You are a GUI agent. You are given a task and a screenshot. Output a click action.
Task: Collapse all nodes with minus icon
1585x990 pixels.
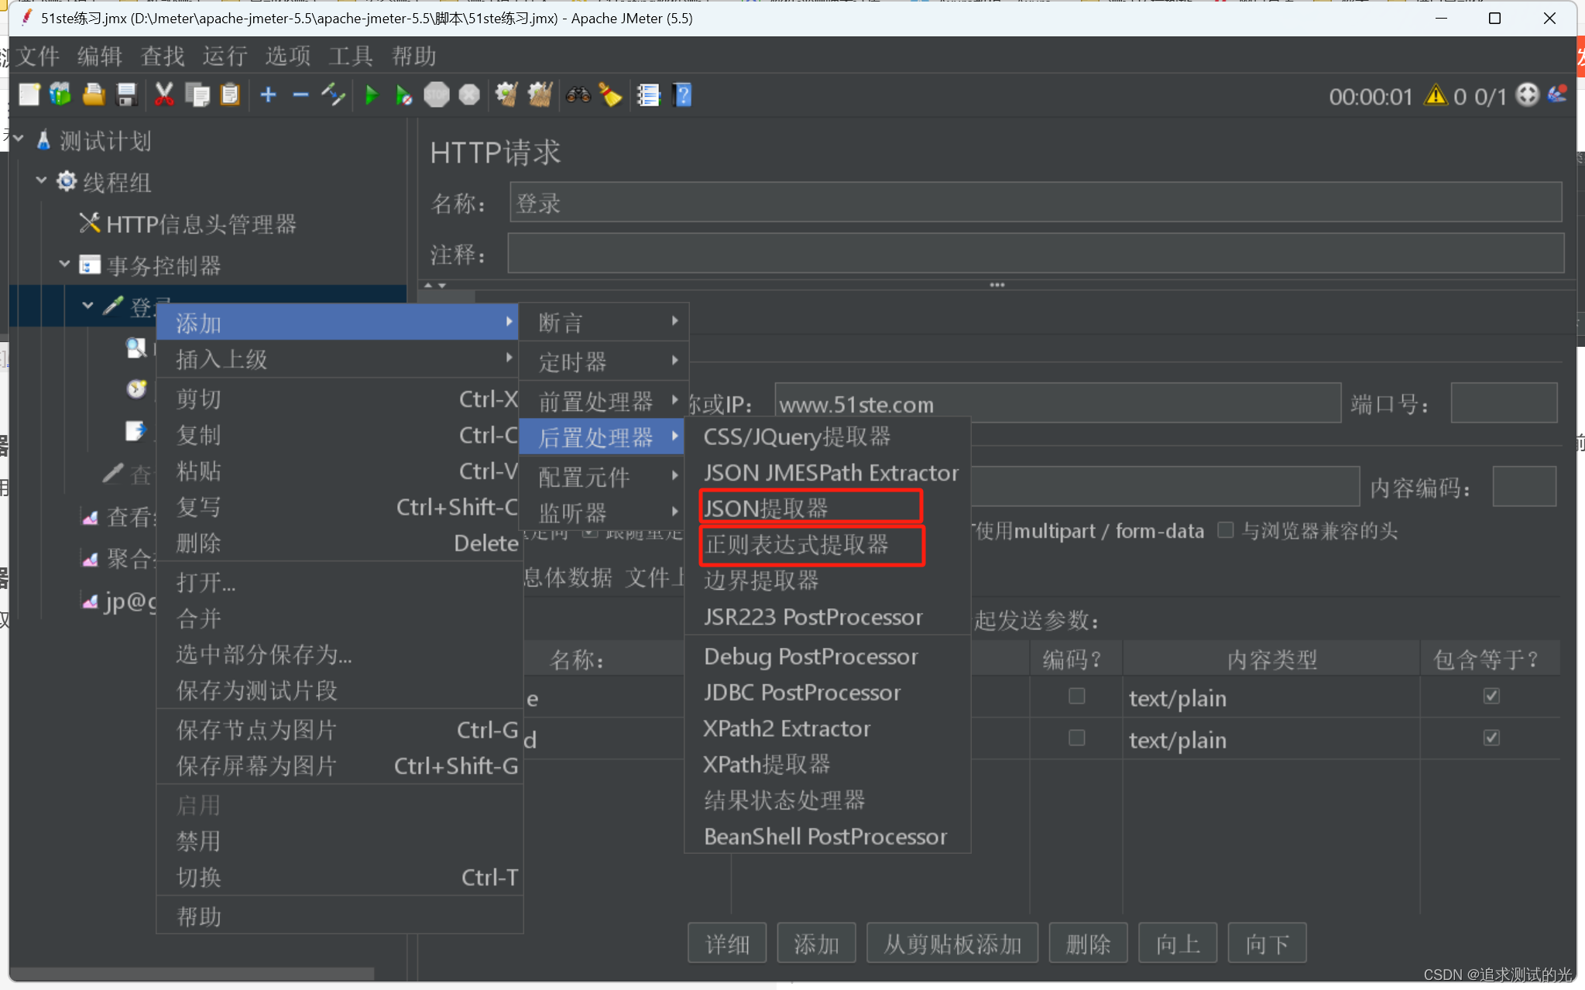pyautogui.click(x=300, y=94)
